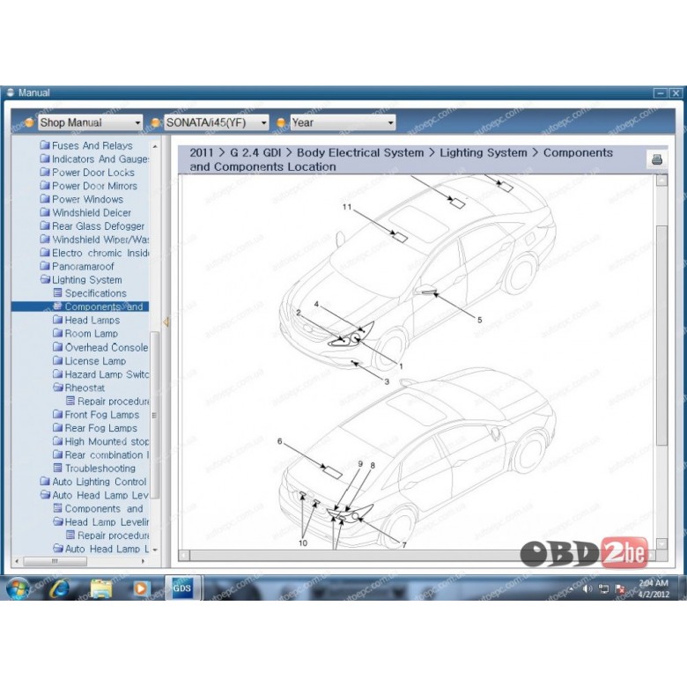The image size is (687, 687).
Task: Collapse the left tree panel with the arrow handle
Action: coord(166,322)
